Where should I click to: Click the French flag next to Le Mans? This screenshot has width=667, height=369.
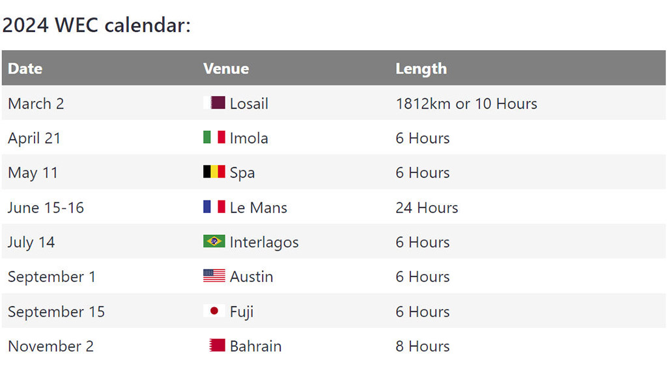point(214,207)
